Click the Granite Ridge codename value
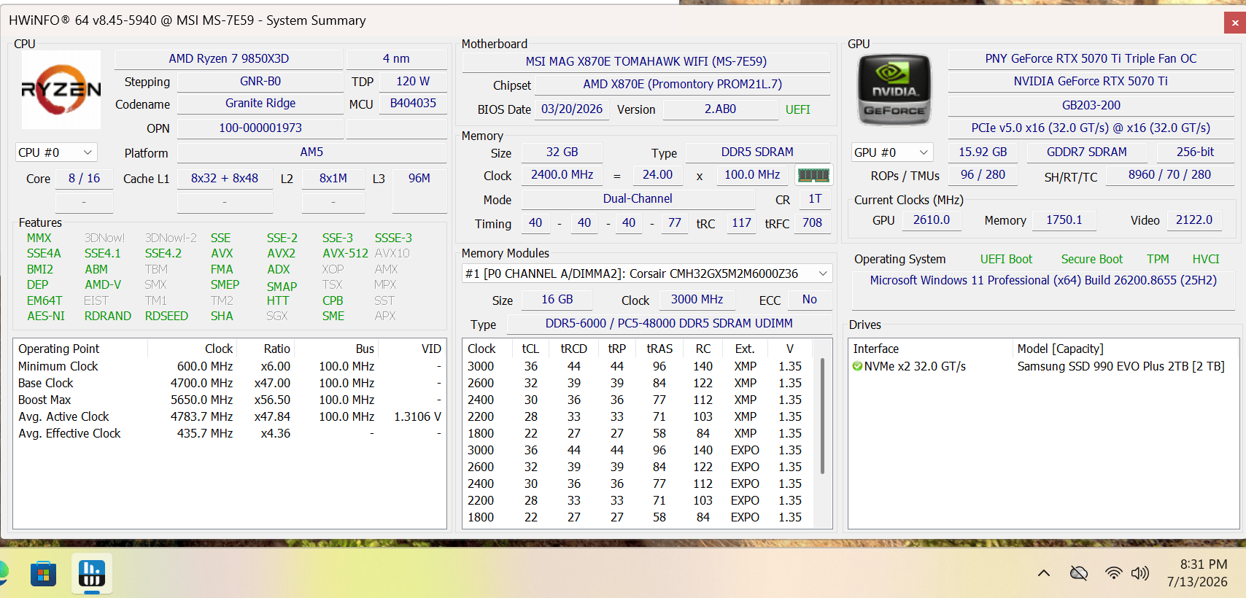 click(x=260, y=104)
